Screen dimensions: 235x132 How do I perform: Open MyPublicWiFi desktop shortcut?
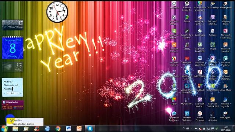(187, 101)
